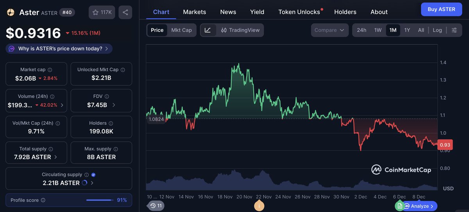Image resolution: width=469 pixels, height=212 pixels.
Task: Open the Holders tab
Action: click(345, 12)
